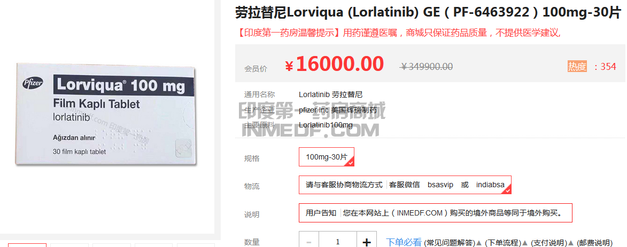Screen dimensions: 627x247
Task: Expand the 邮费说明 section
Action: coord(594,243)
